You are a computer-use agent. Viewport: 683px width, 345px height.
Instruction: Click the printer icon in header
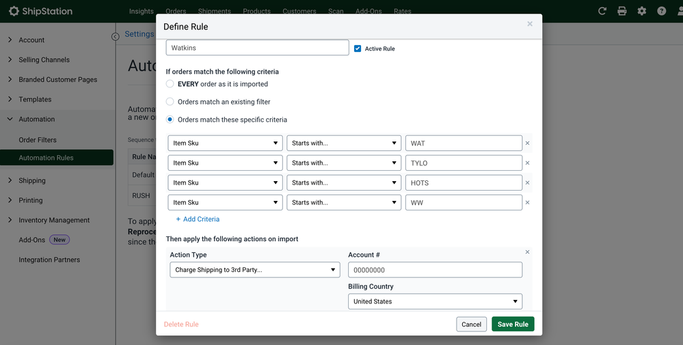(621, 11)
